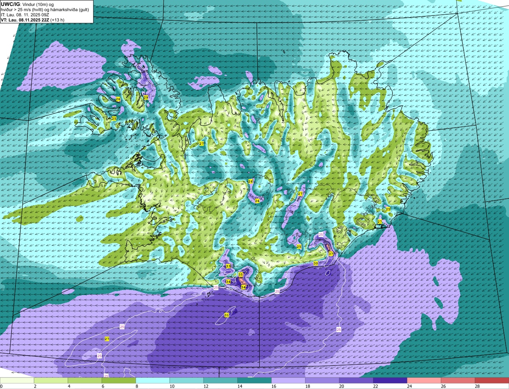Click the yellow '30' gust label on south coast

coord(316,263)
